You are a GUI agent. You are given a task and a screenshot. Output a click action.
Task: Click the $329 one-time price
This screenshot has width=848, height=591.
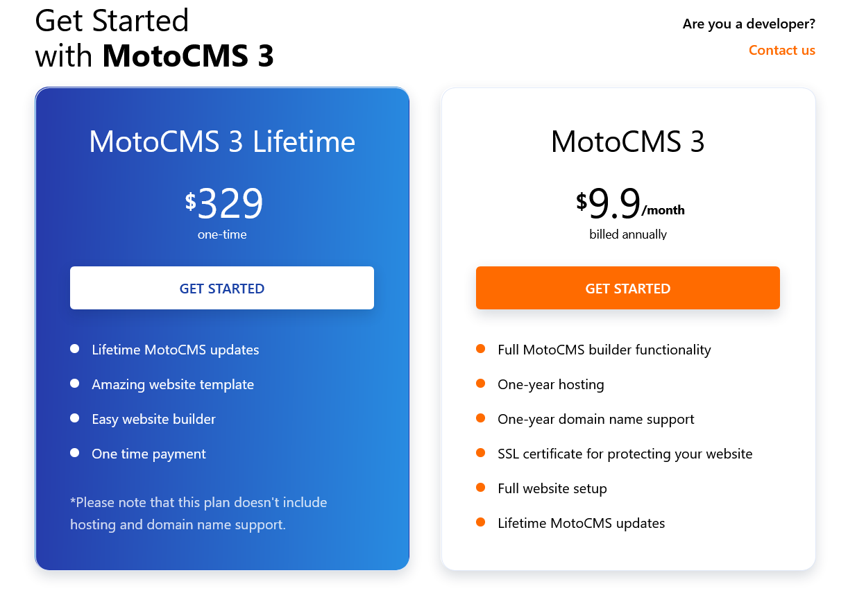(x=224, y=204)
